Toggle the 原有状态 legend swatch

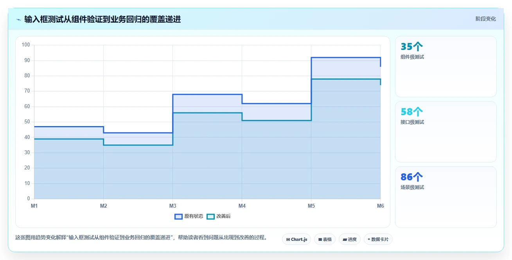[178, 216]
